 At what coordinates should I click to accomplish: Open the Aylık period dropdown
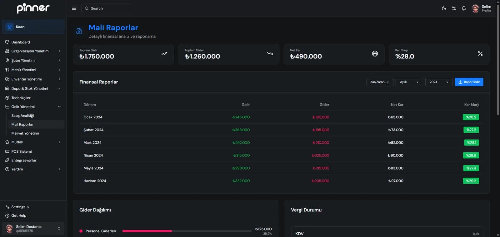[409, 82]
